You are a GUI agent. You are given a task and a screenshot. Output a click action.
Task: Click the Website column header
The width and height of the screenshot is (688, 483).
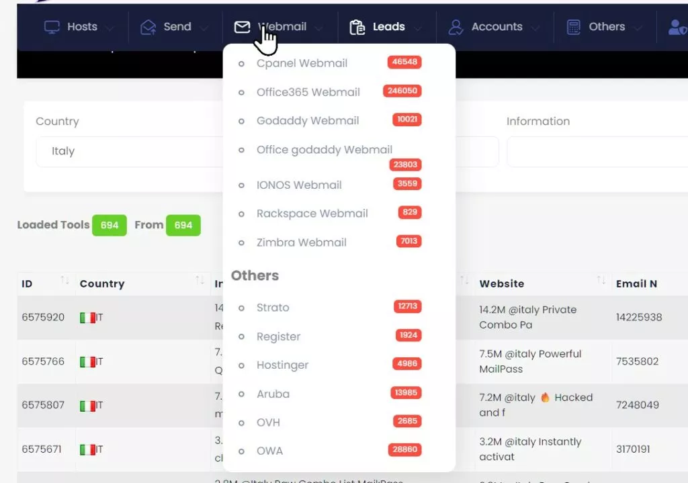(x=501, y=284)
